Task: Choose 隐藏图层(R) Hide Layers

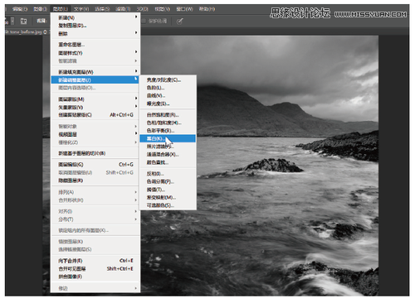Action: 95,180
